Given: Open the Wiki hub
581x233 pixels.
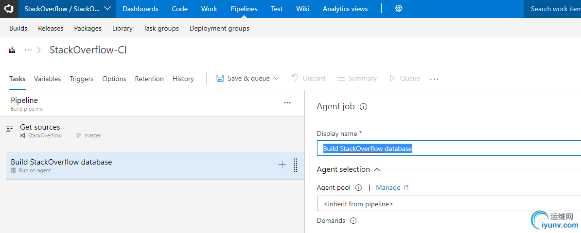Looking at the screenshot, I should point(303,9).
